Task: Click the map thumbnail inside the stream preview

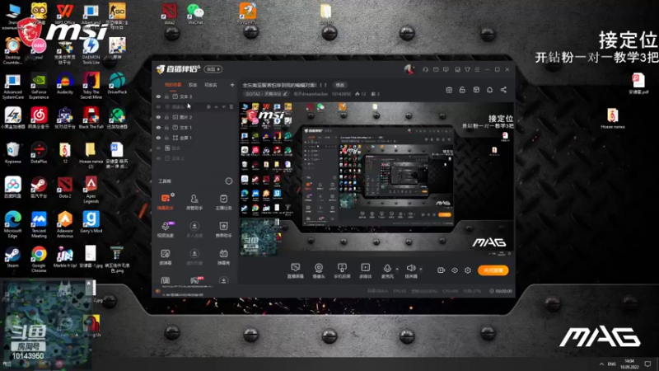Action: [x=259, y=237]
